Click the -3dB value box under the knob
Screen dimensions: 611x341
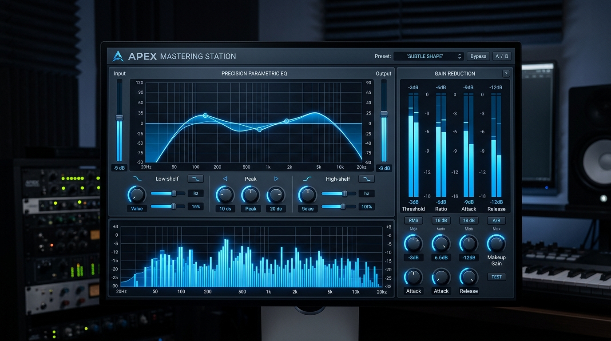point(413,258)
